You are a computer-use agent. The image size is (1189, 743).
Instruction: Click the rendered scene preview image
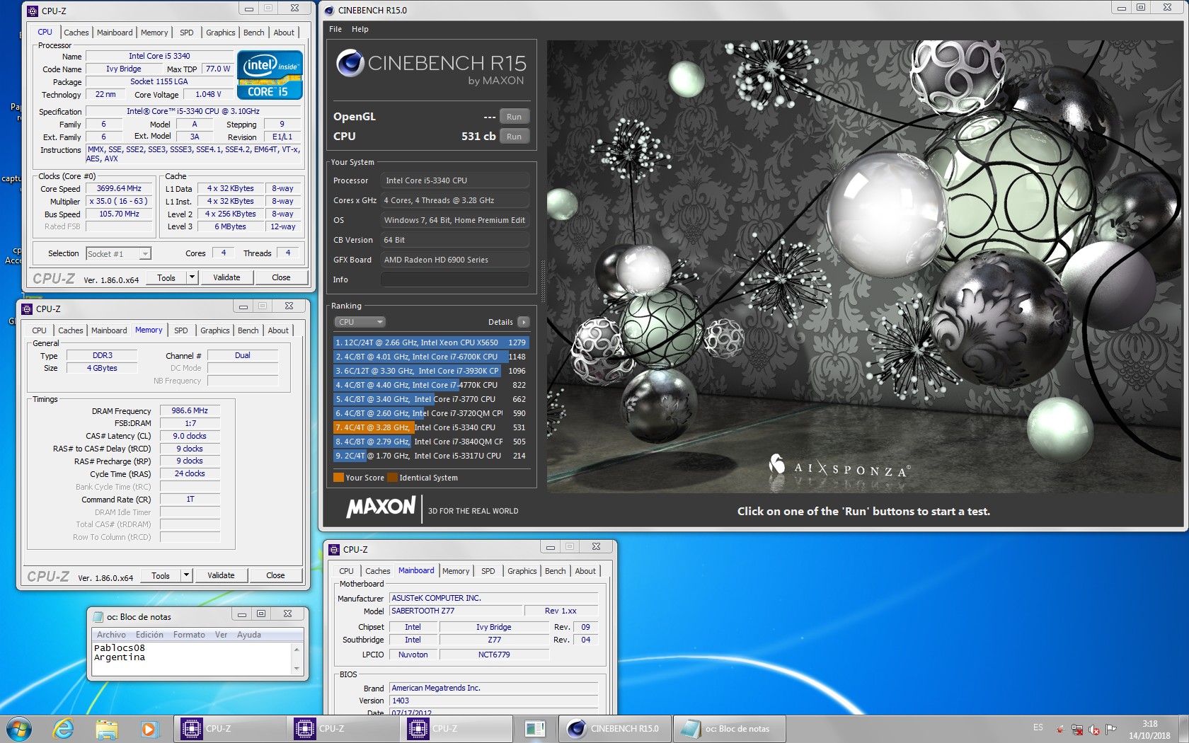point(863,266)
